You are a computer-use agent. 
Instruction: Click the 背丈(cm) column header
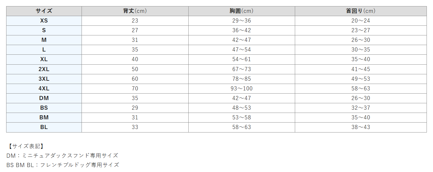pos(135,11)
